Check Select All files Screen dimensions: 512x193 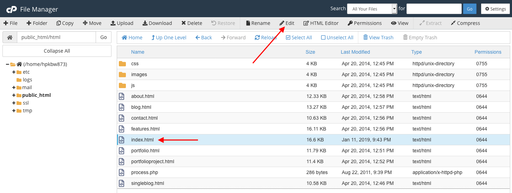[x=299, y=38]
